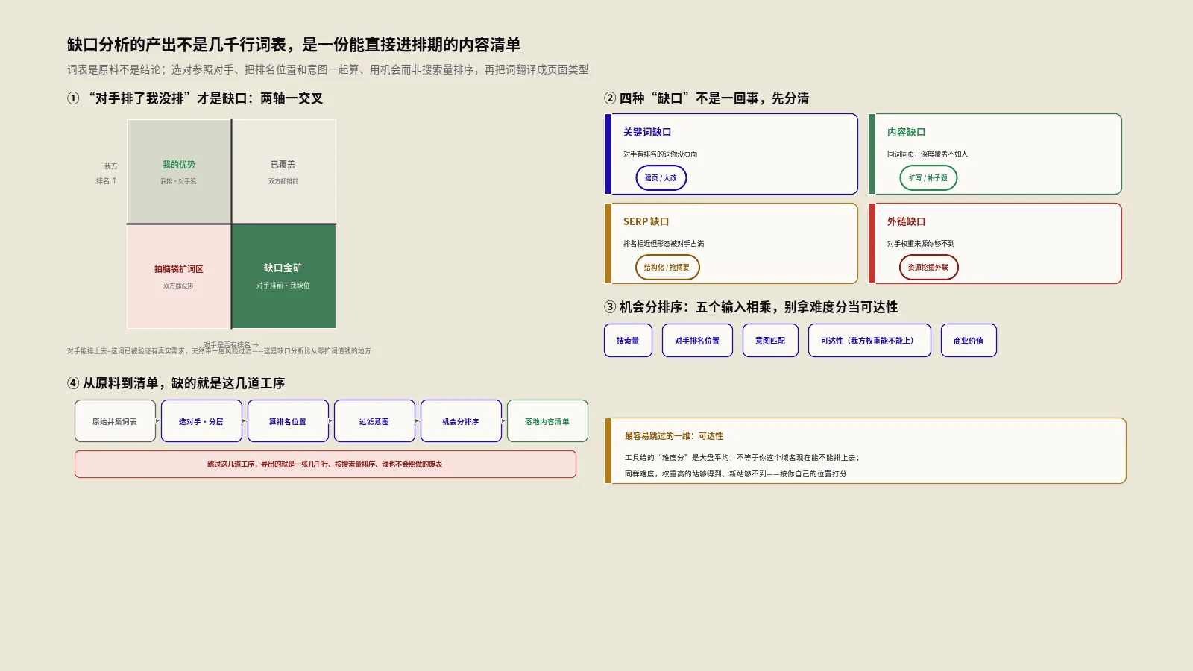Select the 意图匹配 chip
The width and height of the screenshot is (1193, 671).
pyautogui.click(x=770, y=341)
